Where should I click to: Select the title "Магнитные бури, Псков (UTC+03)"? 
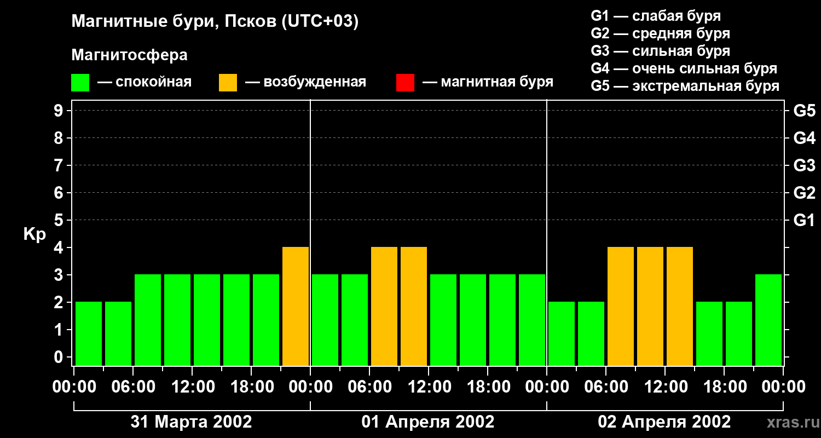tap(215, 22)
